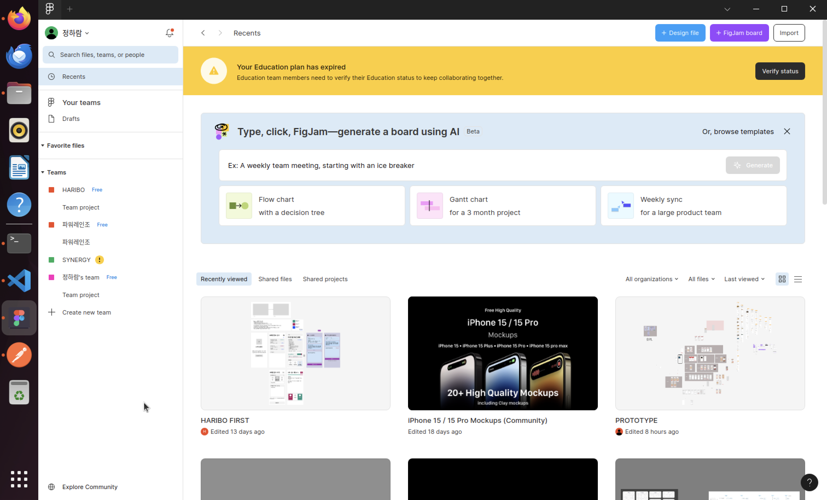The image size is (827, 500).
Task: Click the FigJam AI spiral logo
Action: pos(222,131)
